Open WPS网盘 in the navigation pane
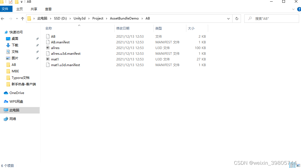 (16, 102)
